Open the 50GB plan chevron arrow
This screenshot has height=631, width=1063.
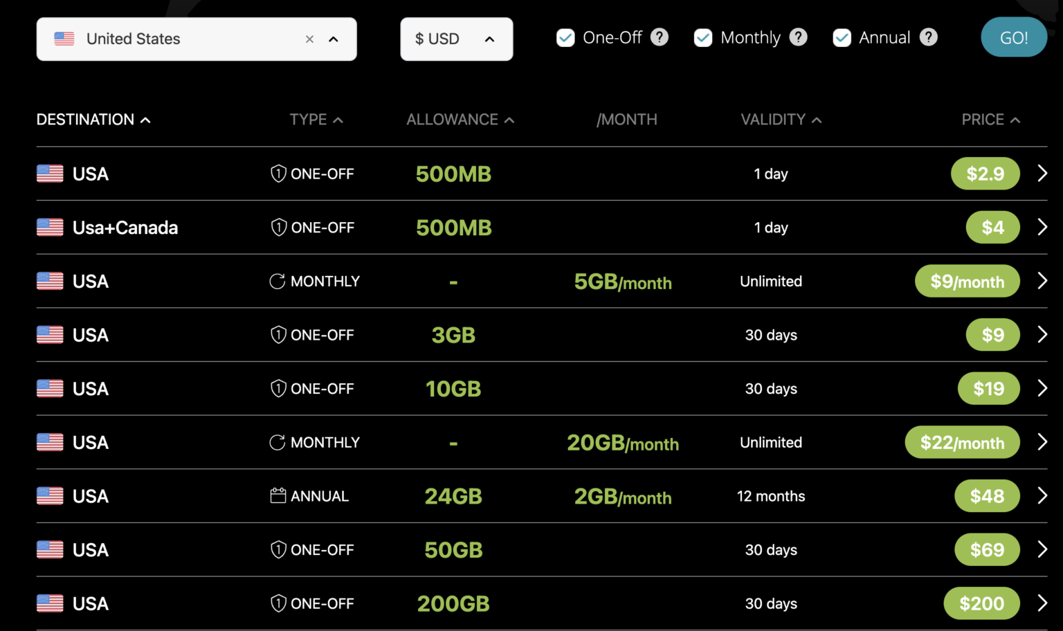[1042, 549]
